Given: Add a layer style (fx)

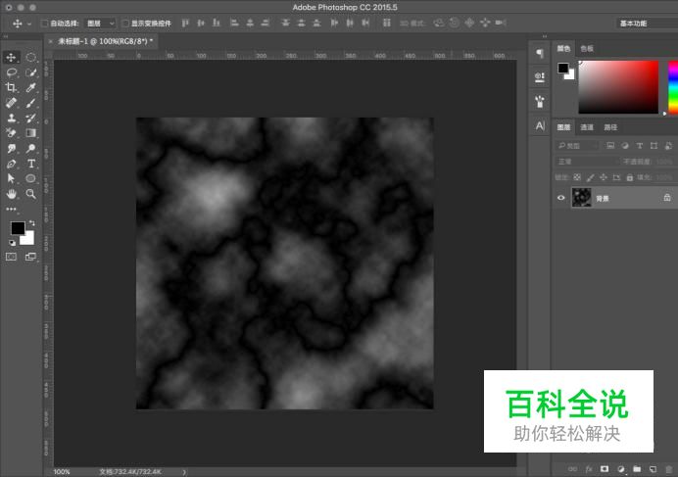Looking at the screenshot, I should pos(589,469).
